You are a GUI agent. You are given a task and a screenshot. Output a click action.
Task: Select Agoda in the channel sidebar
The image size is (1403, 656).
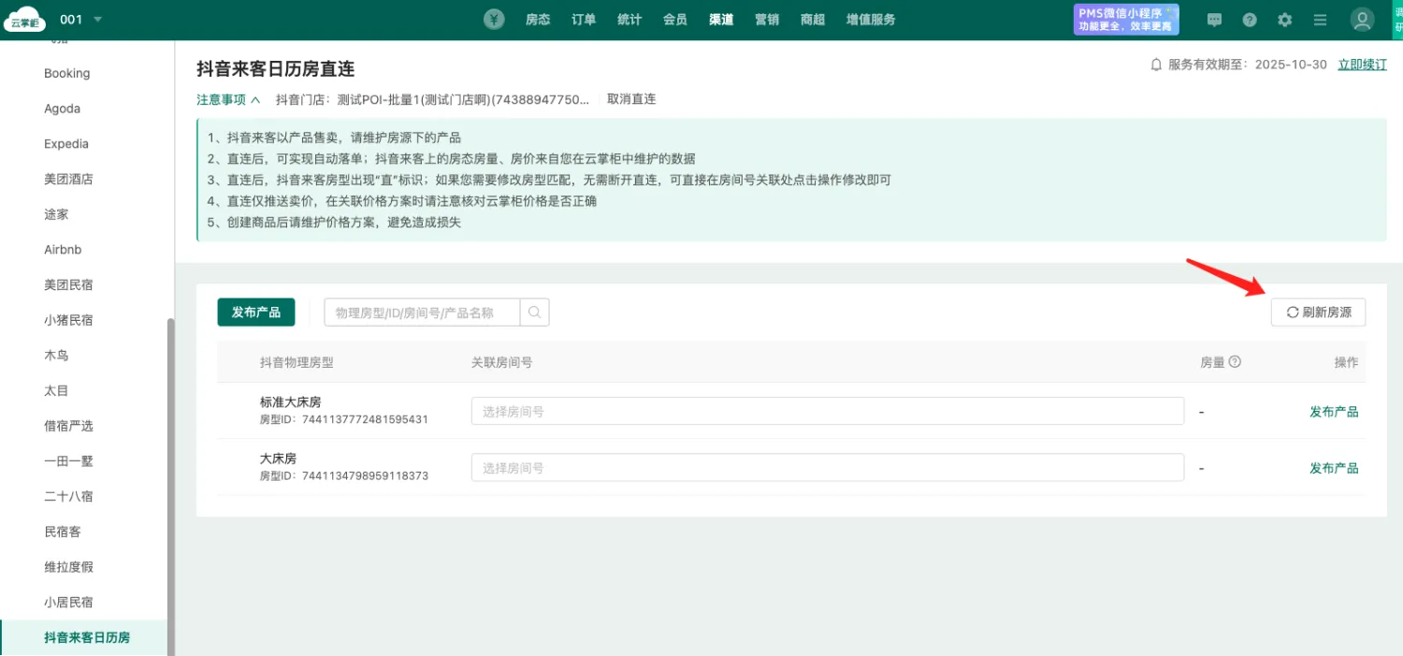point(62,109)
